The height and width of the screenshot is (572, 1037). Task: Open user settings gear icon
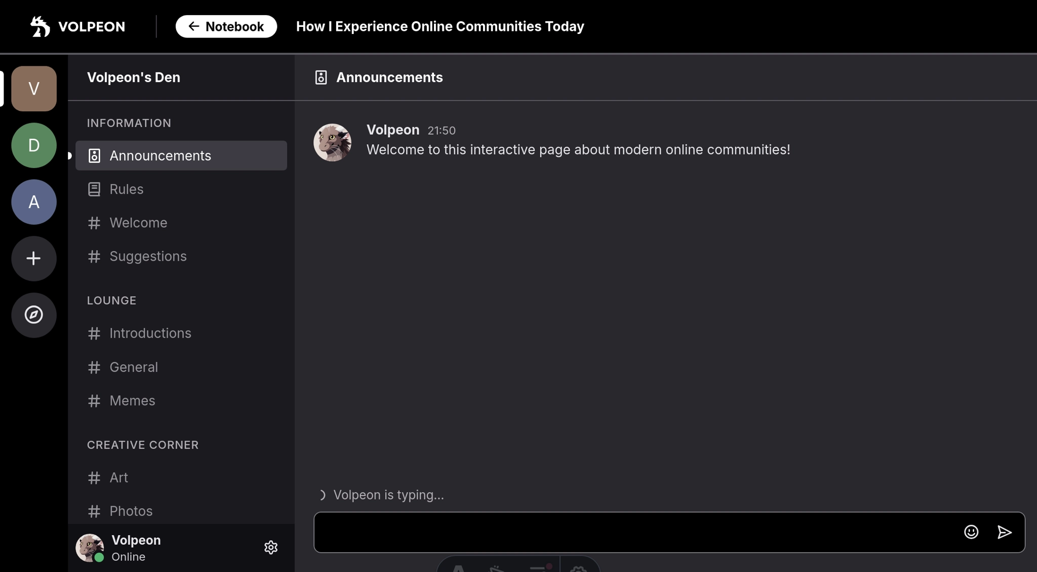[271, 547]
